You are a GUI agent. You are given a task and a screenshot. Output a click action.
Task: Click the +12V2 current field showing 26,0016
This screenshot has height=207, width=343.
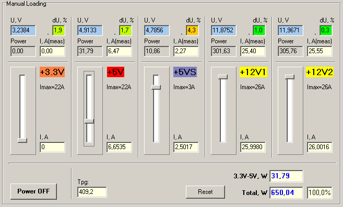[x=320, y=147]
